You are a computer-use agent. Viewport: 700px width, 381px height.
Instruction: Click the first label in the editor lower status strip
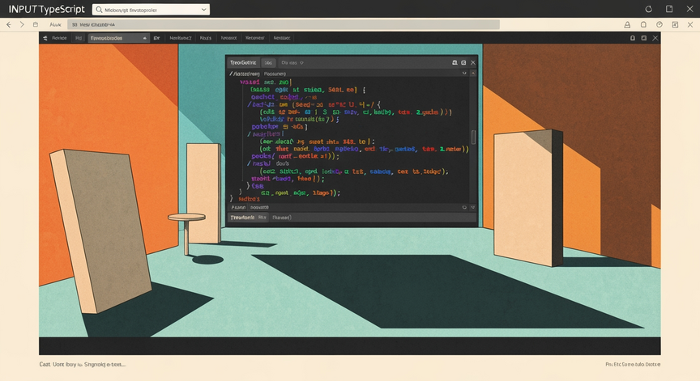click(238, 208)
